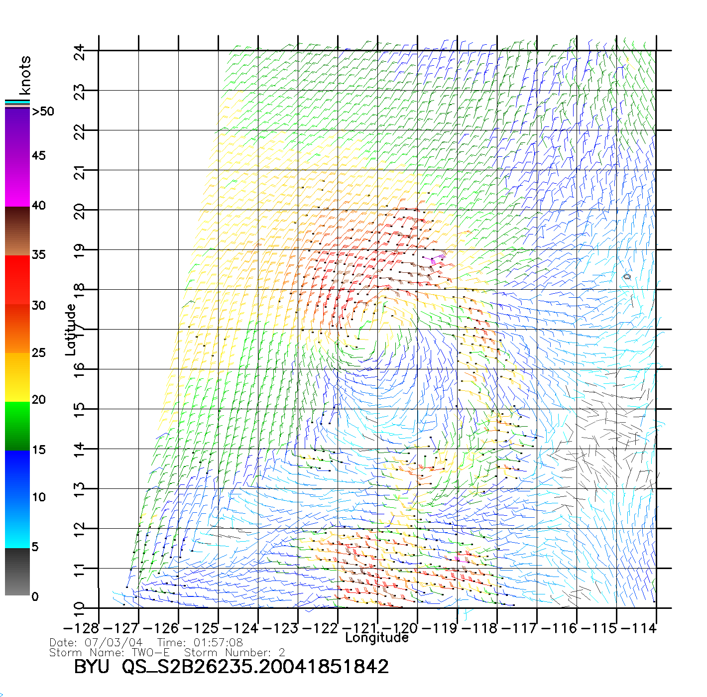Pick the red 30–35 knots legend band
The height and width of the screenshot is (697, 707).
(17, 280)
